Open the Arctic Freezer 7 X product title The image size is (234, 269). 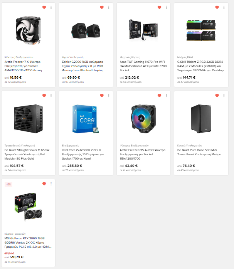tap(23, 66)
